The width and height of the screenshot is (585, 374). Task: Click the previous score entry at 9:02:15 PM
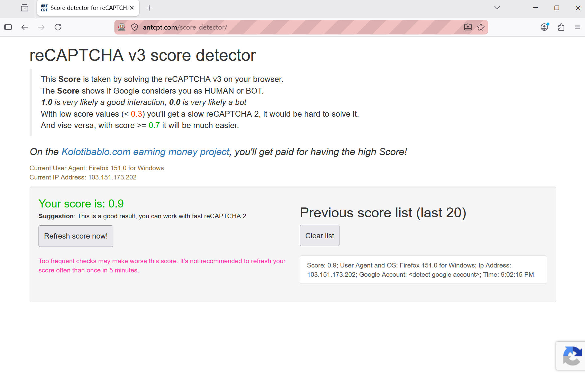(423, 270)
